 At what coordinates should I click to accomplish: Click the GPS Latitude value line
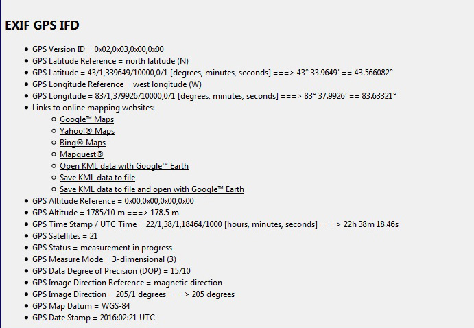point(213,73)
